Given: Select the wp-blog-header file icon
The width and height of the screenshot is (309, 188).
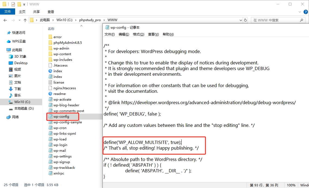Looking at the screenshot, I should point(50,105).
